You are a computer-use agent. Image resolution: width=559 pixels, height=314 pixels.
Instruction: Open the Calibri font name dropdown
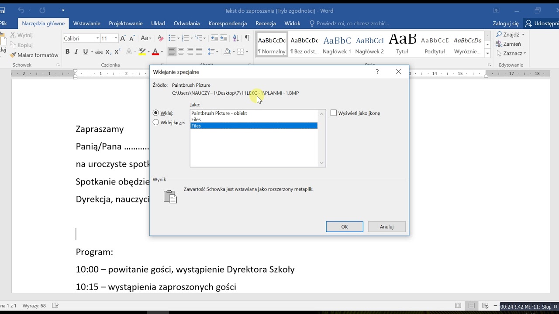click(97, 38)
